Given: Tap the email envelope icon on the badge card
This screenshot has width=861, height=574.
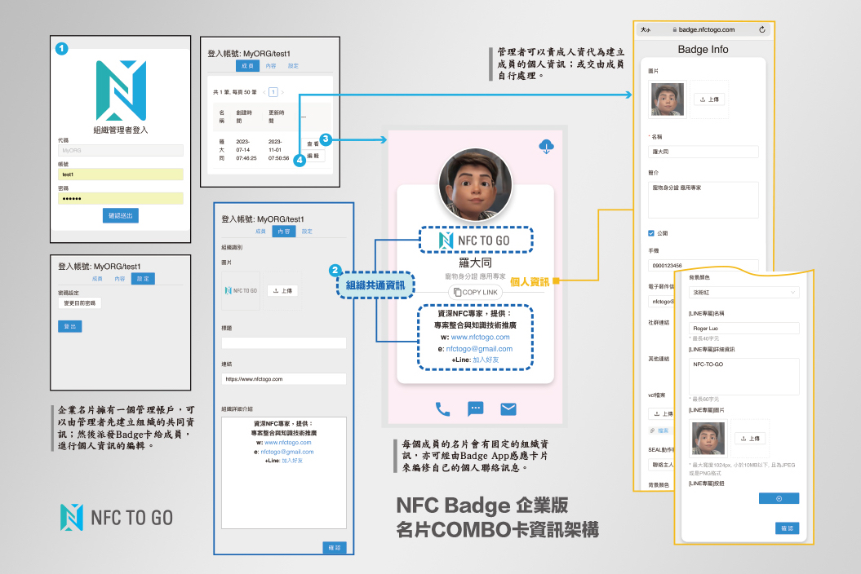Looking at the screenshot, I should [508, 408].
